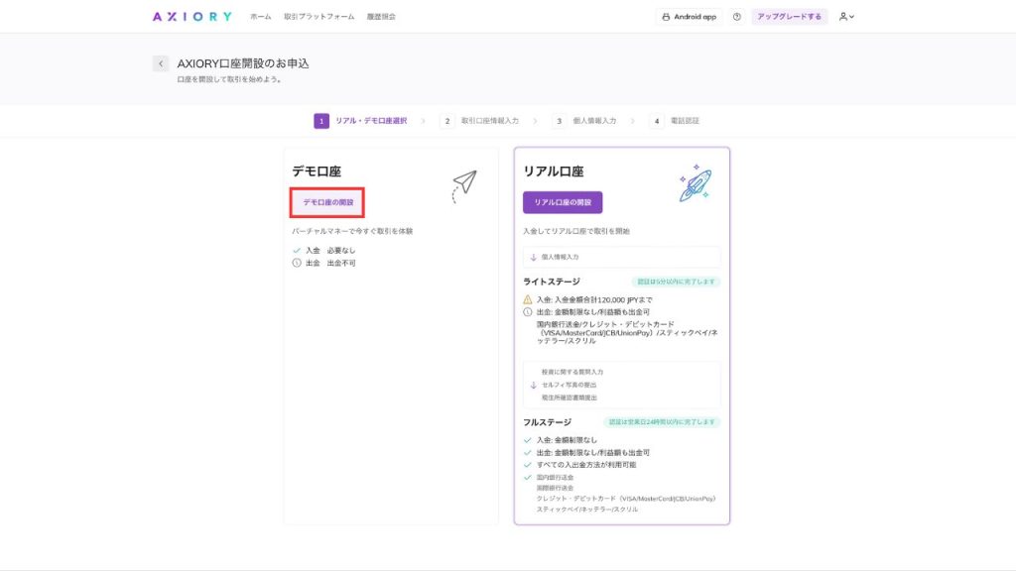Click step number 1 circle in the stepper
Image resolution: width=1016 pixels, height=571 pixels.
(321, 120)
